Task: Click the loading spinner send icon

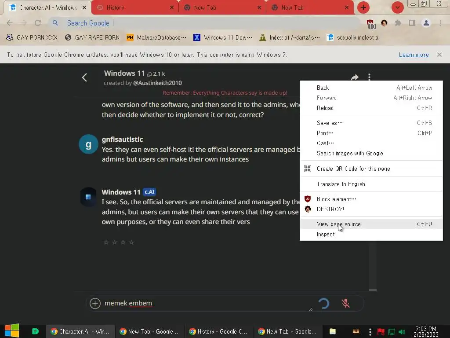Action: tap(324, 303)
